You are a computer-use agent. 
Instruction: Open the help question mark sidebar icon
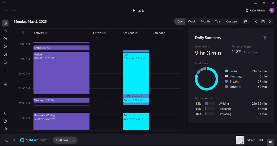click(x=5, y=121)
